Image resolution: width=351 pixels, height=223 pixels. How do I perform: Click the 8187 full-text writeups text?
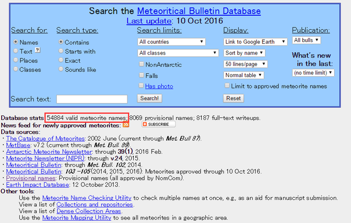[x=228, y=118]
